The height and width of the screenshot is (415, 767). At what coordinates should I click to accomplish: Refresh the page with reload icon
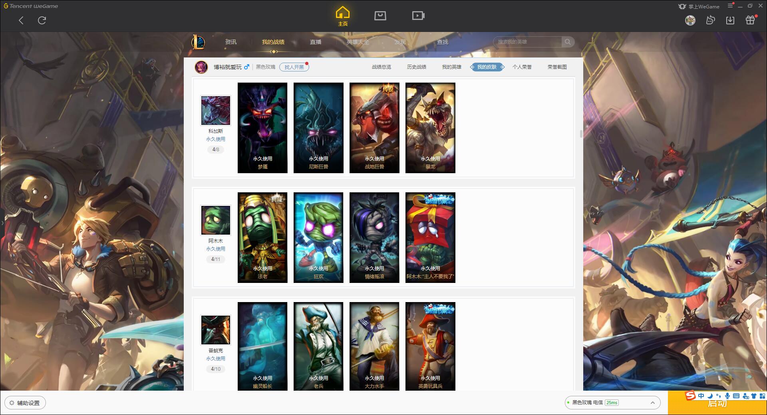click(x=42, y=20)
